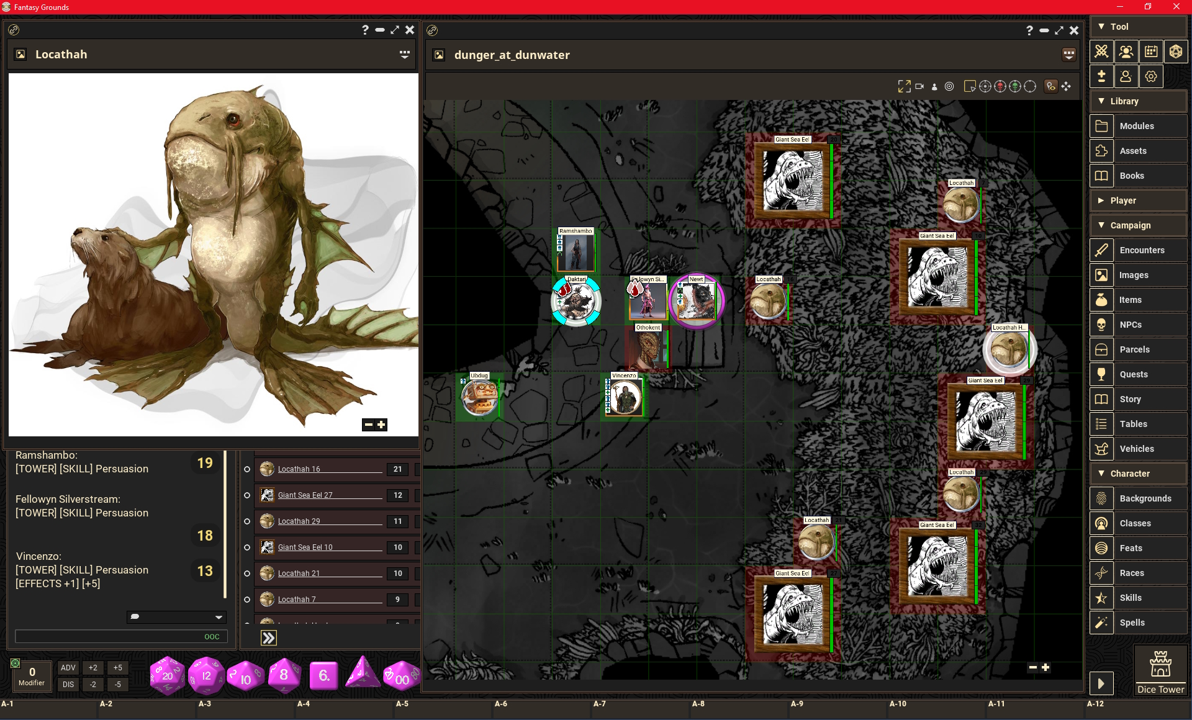Open the Party Sheet people icon
This screenshot has width=1192, height=720.
click(1126, 52)
